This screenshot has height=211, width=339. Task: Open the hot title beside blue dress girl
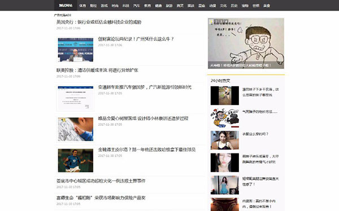(x=260, y=182)
